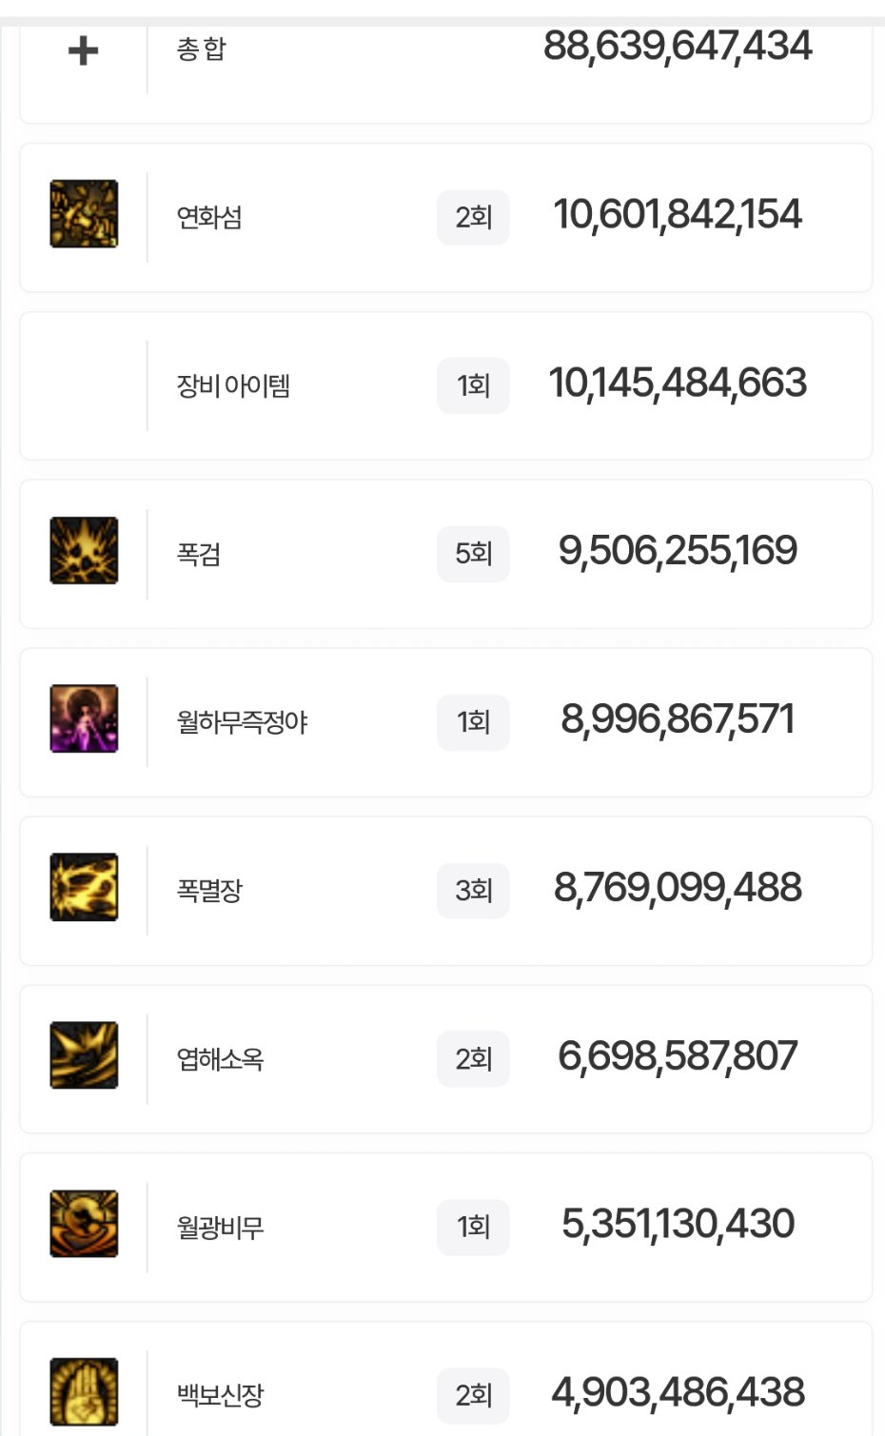Screen dimensions: 885x1436
Task: Click the 1회 badge for 월광비무
Action: coord(473,1227)
